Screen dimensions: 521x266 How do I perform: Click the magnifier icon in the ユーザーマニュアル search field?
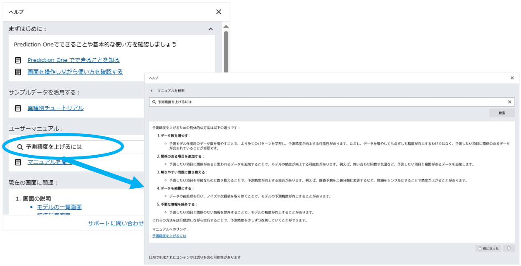click(20, 146)
